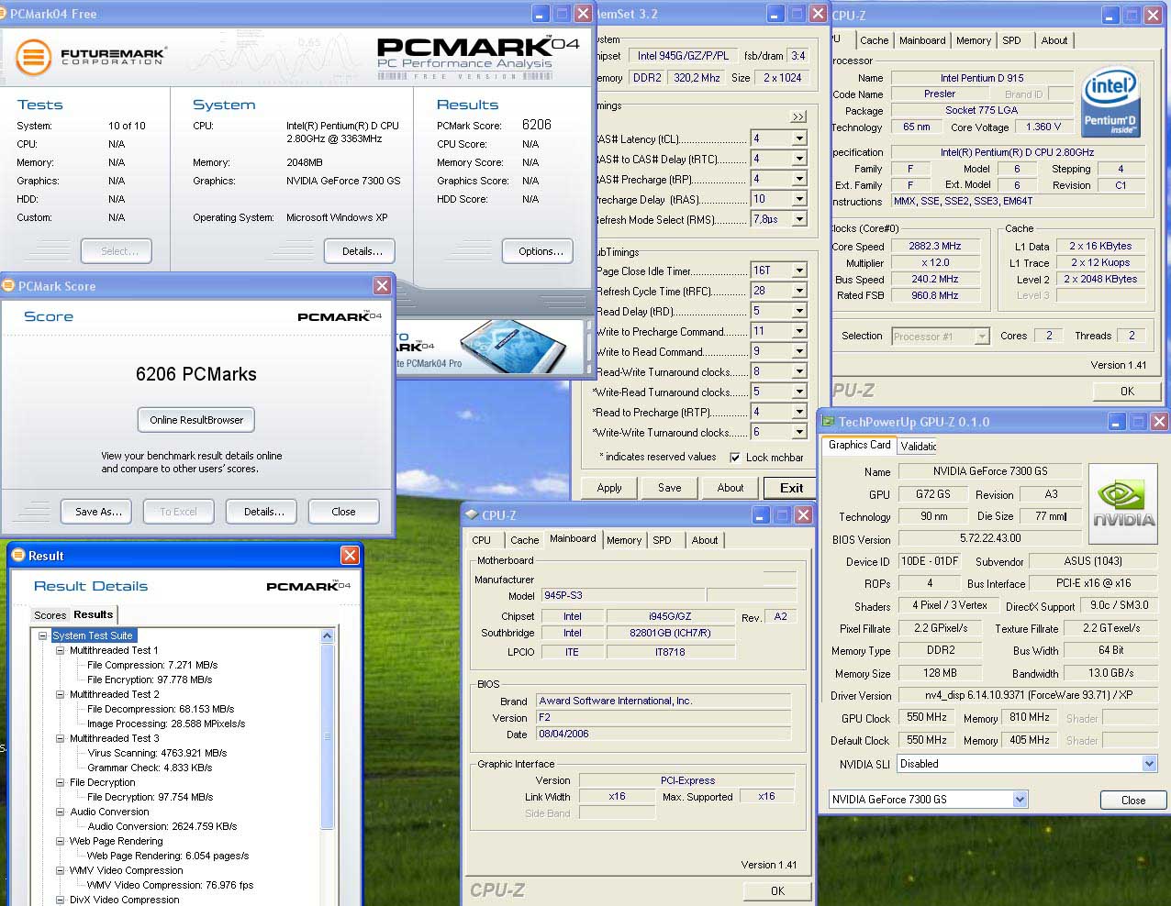Viewport: 1171px width, 906px height.
Task: Collapse the System Test Suite tree node
Action: (x=42, y=635)
